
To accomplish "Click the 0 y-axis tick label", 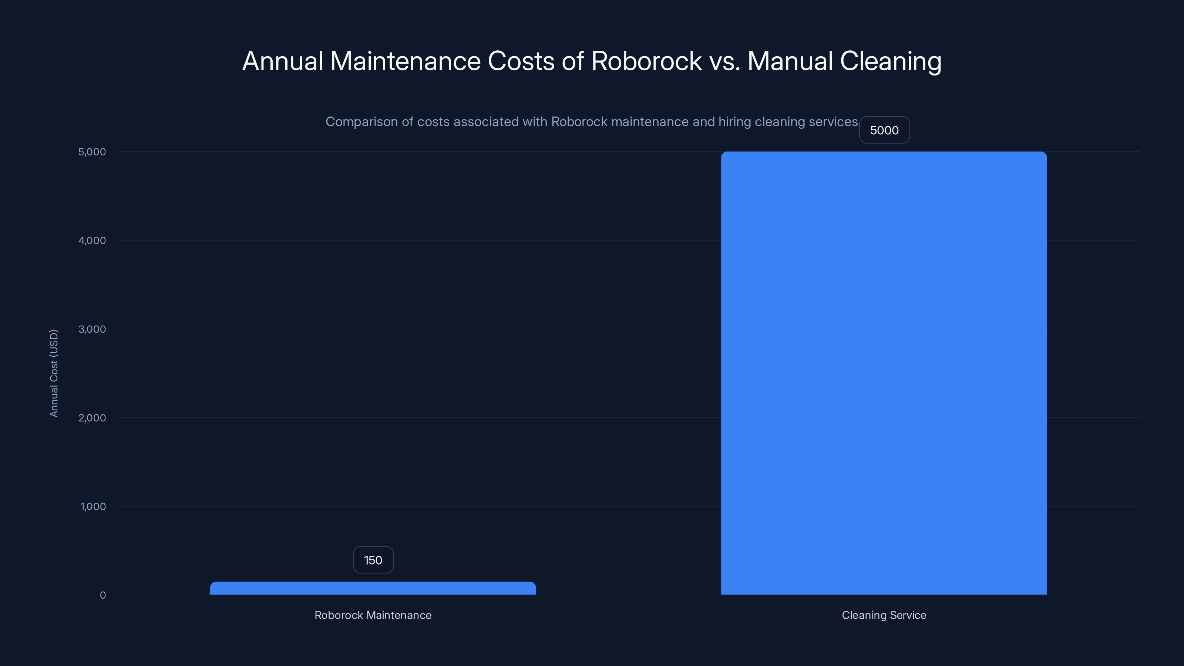I will (x=102, y=595).
